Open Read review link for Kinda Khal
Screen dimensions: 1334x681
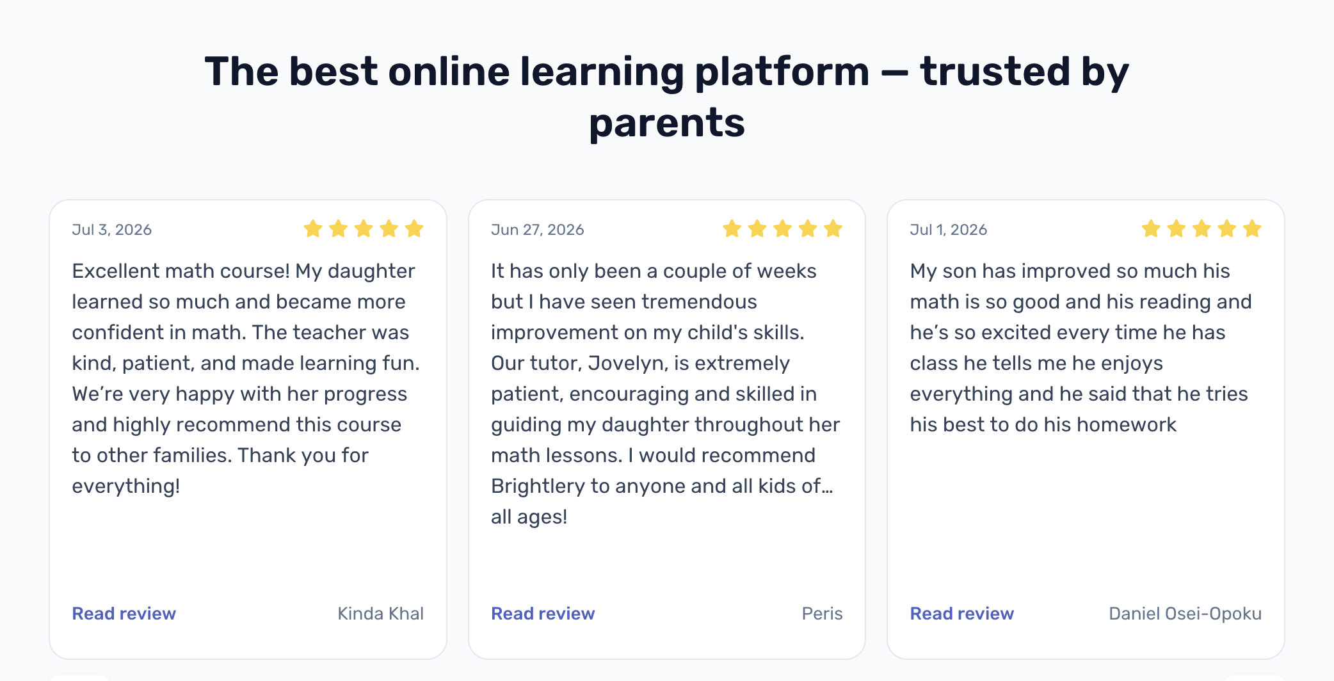tap(124, 613)
